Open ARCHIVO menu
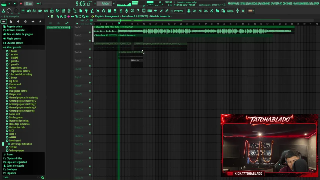 pos(233,4)
